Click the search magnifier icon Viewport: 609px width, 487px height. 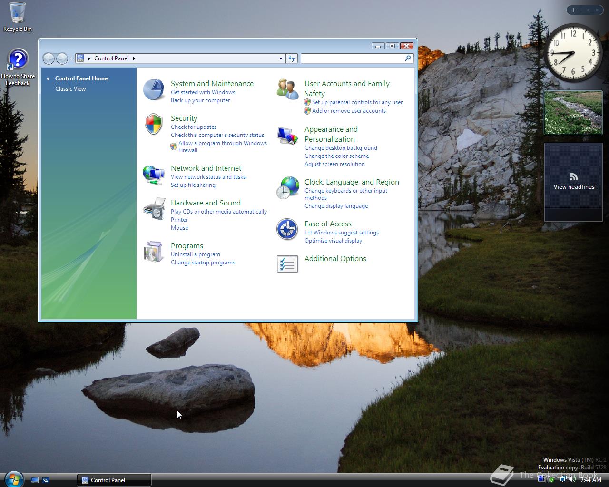tap(408, 58)
